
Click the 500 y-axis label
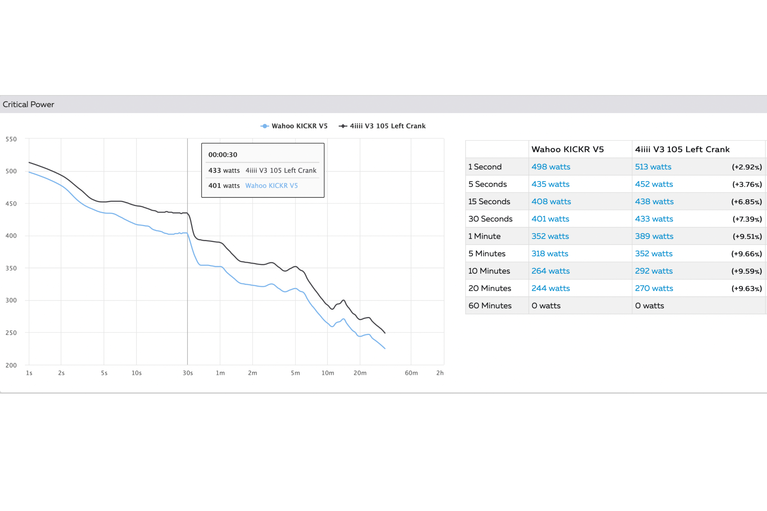pos(11,171)
